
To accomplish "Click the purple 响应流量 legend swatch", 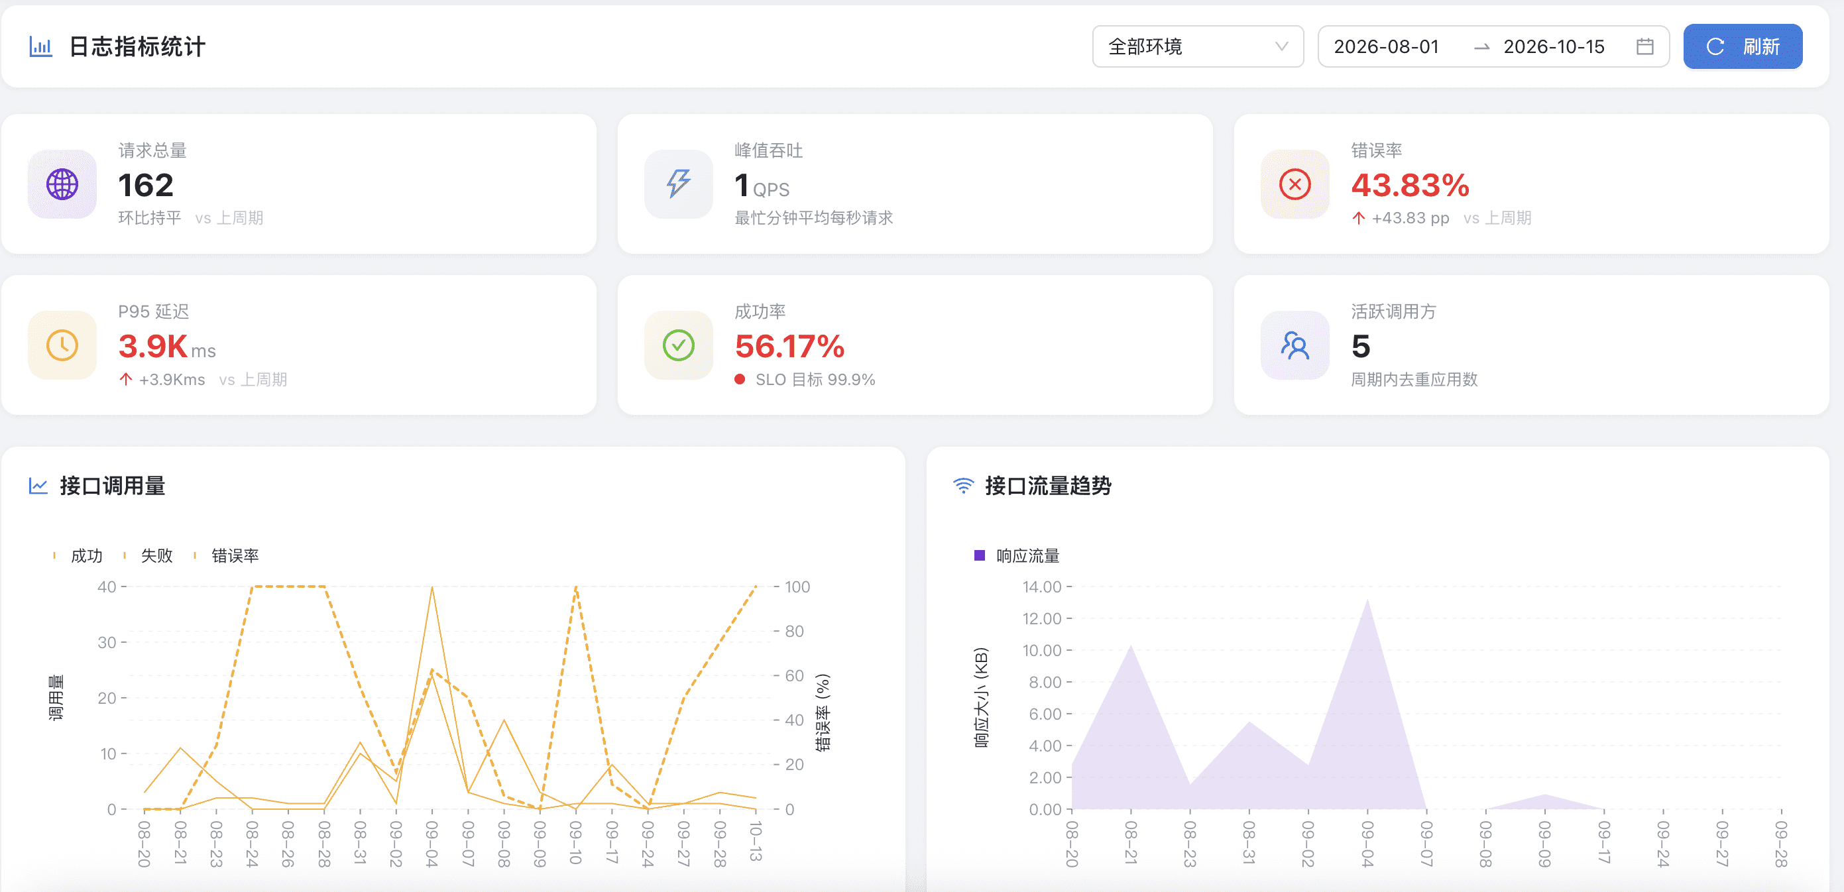I will (x=979, y=555).
